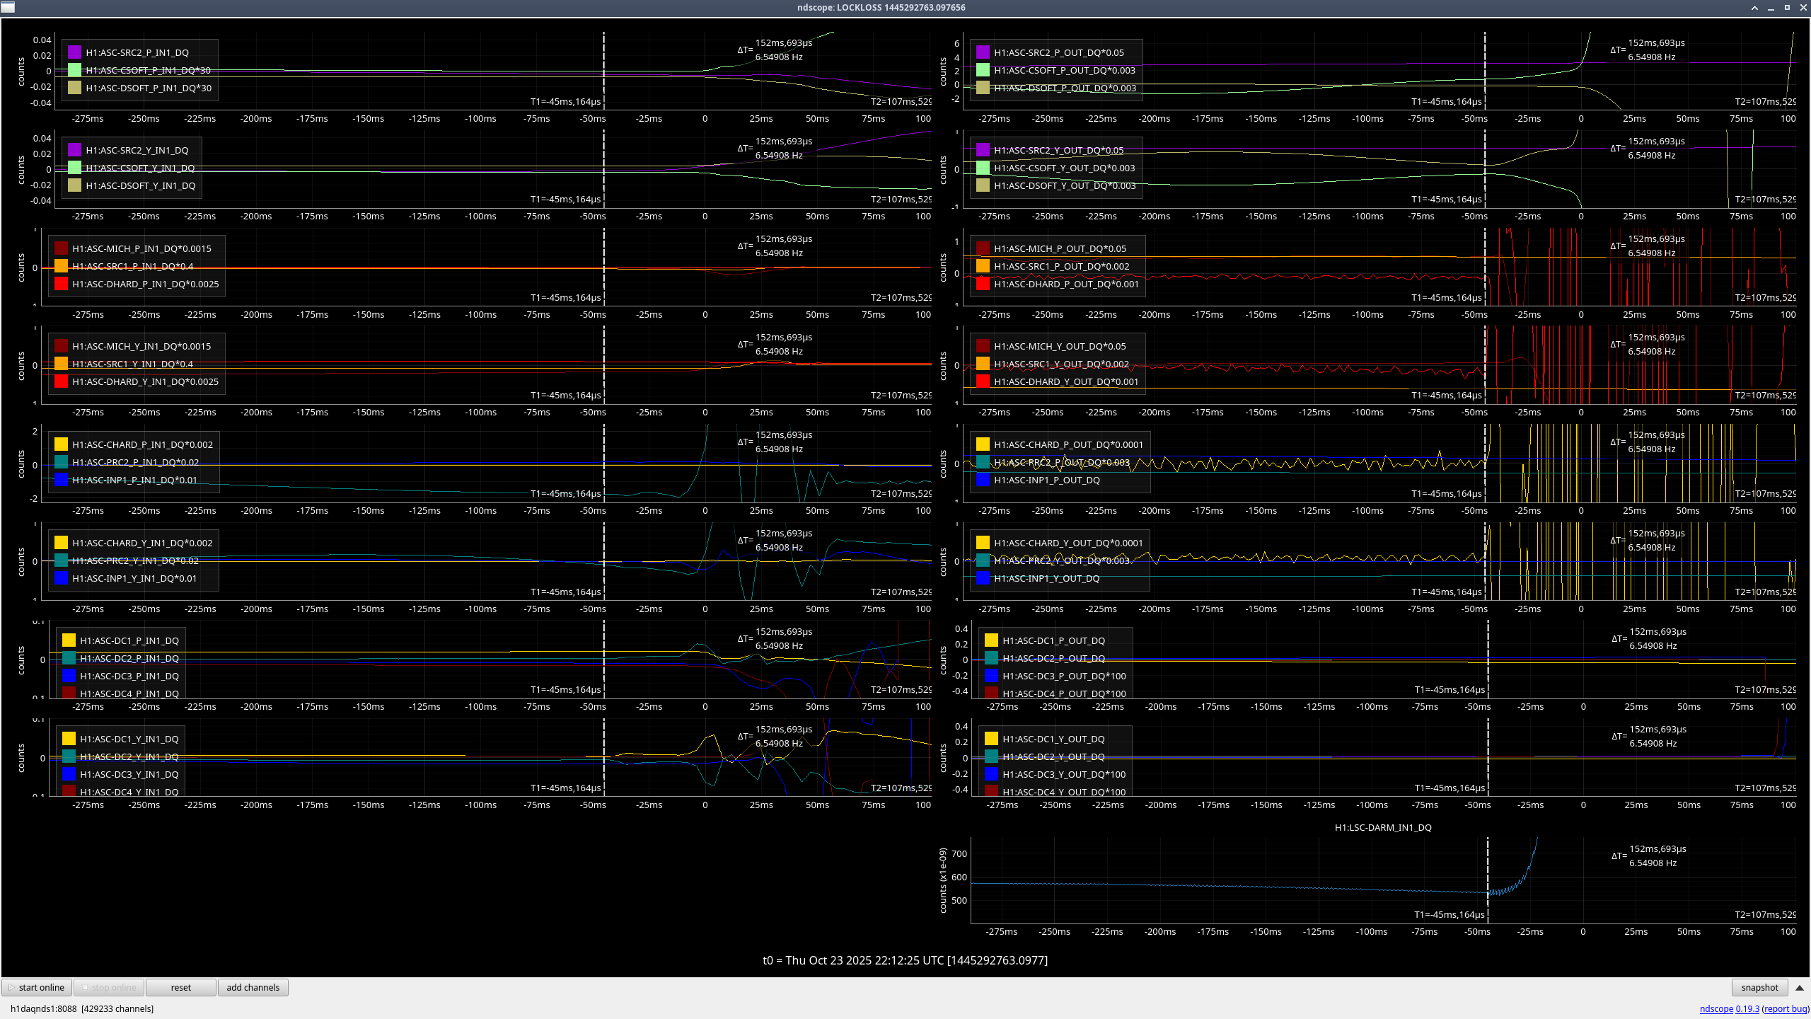Image resolution: width=1811 pixels, height=1019 pixels.
Task: Click the H1:ASC-CHARD_Y_OUT_DQ*0.0001 yellow swatch
Action: tap(983, 543)
